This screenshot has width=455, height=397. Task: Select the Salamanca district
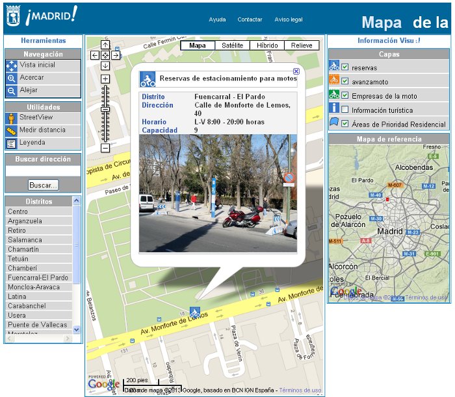pos(39,240)
